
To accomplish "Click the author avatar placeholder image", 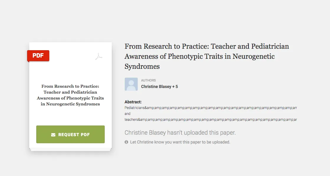I will [x=131, y=84].
